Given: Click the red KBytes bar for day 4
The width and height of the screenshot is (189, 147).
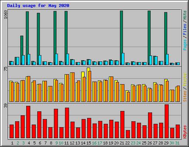Looking at the screenshot, I should [x=28, y=122].
